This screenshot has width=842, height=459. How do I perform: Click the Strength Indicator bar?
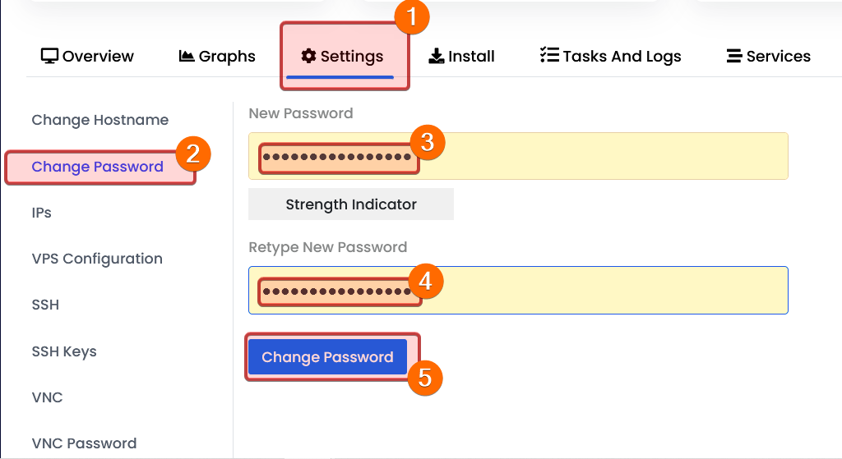351,204
